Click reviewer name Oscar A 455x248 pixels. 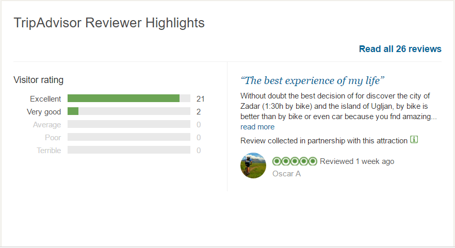(286, 174)
